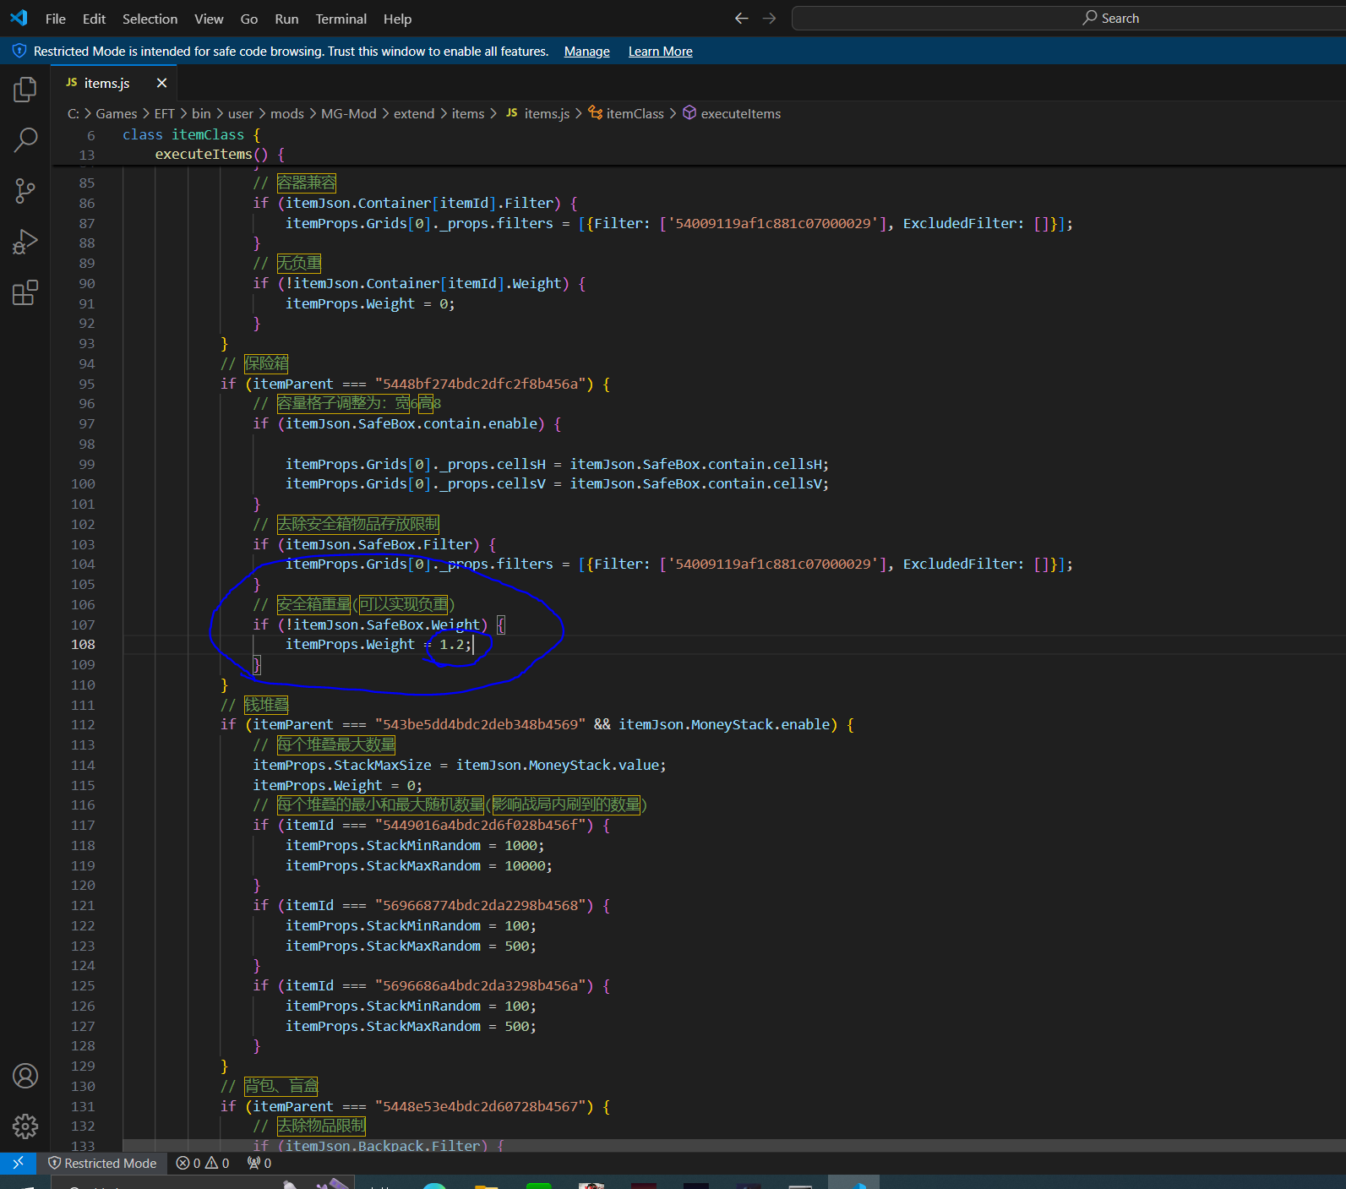Screen dimensions: 1346x1189
Task: Open the Accounts menu icon
Action: (x=25, y=1076)
